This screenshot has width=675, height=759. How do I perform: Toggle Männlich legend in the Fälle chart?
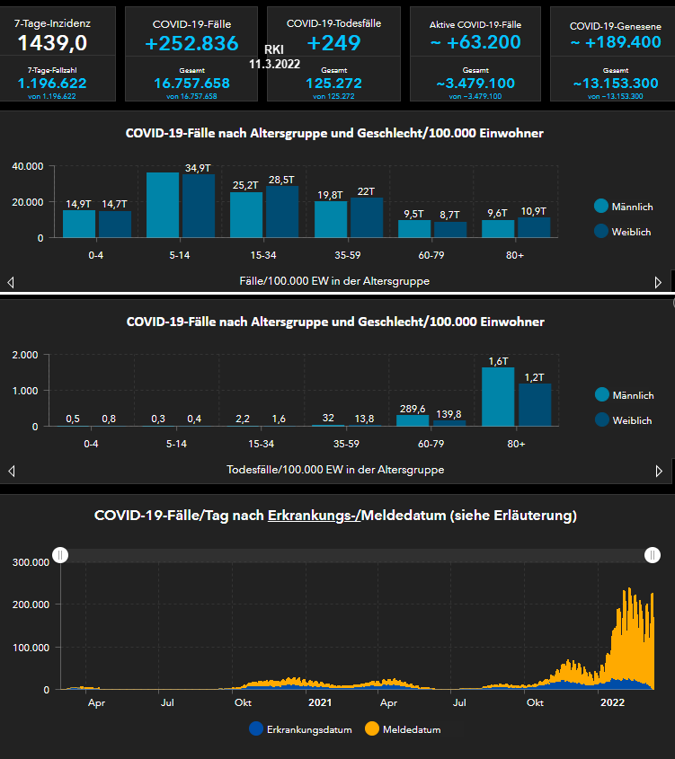point(624,207)
